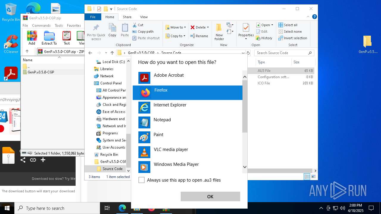Open GenP.v3.5 folder on desktop
The width and height of the screenshot is (381, 214).
[368, 44]
